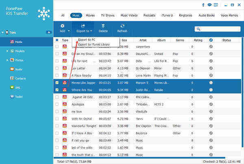
Task: Click music type icon for my love
Action: pos(65,111)
